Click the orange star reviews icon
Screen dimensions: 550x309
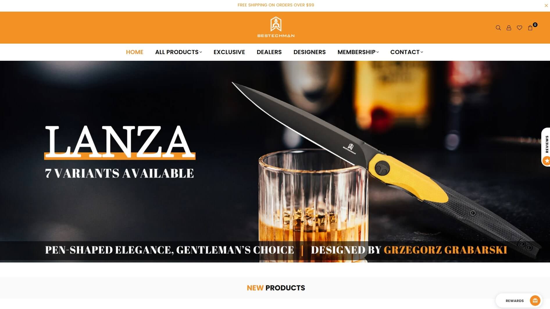point(547,160)
